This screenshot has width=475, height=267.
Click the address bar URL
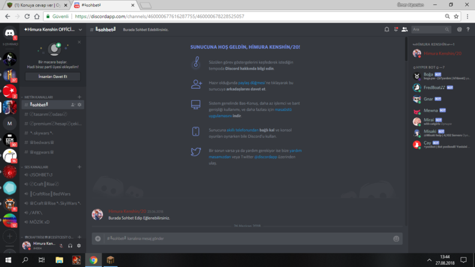160,16
